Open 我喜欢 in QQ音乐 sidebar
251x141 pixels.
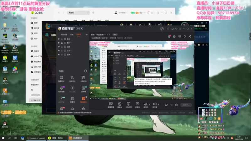35,51
